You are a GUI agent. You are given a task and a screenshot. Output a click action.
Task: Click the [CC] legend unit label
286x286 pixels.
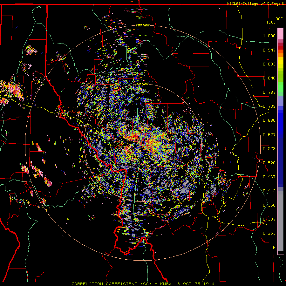pyautogui.click(x=271, y=22)
